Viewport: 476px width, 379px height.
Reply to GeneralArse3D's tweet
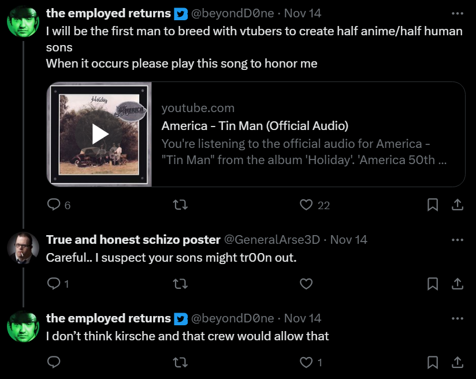(x=54, y=283)
